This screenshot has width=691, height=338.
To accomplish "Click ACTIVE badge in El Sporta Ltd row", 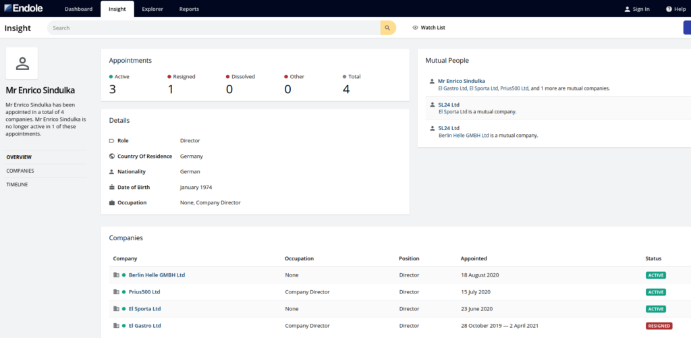I will click(656, 309).
